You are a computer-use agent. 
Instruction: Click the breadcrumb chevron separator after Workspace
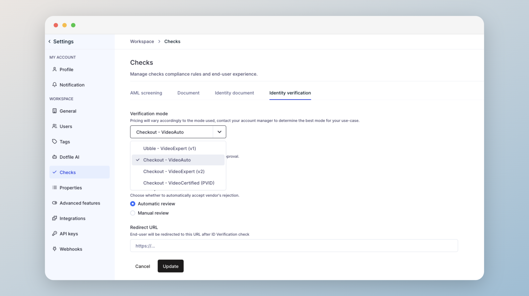159,41
